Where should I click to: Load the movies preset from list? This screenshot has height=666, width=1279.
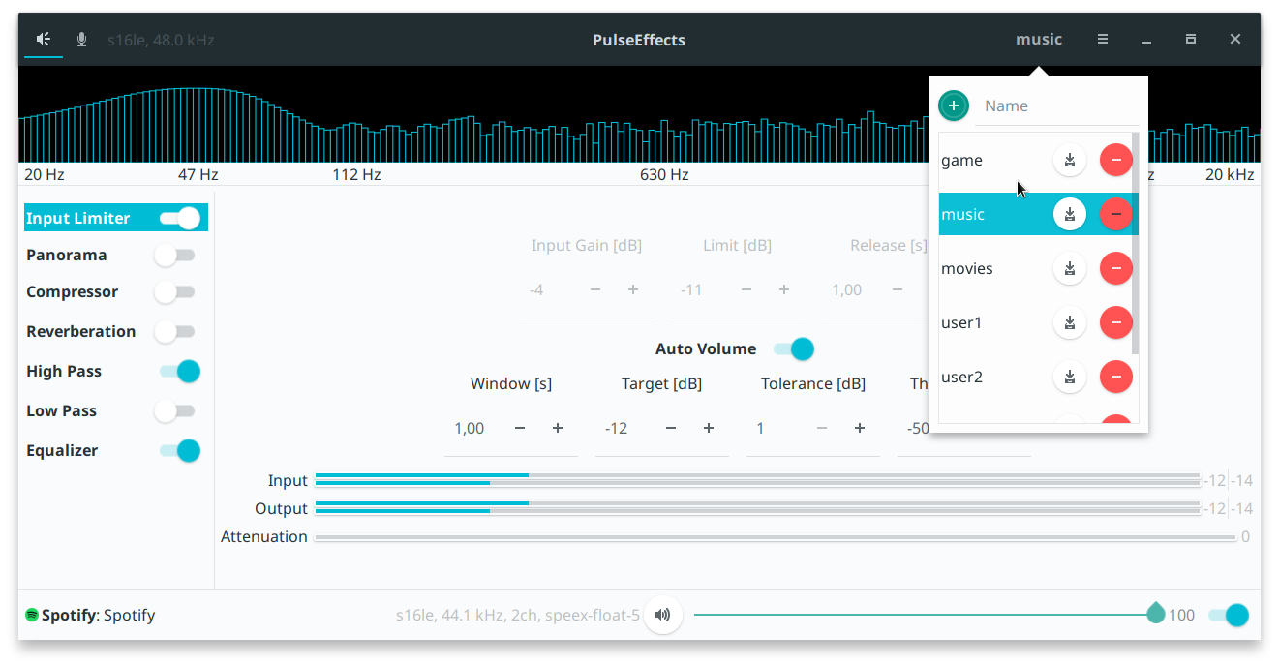coord(967,269)
